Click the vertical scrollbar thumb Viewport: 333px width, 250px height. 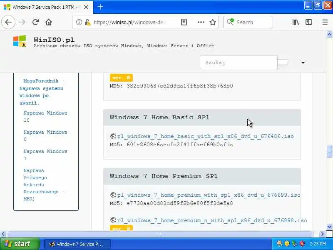[329, 151]
